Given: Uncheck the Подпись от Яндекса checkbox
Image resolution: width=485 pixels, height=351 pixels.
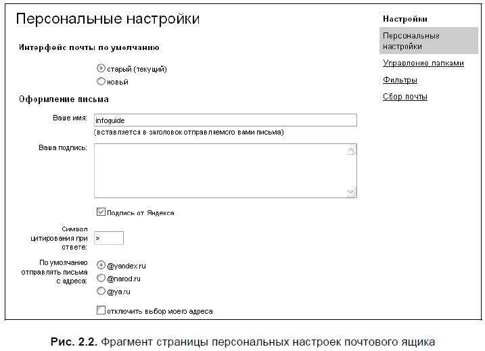Looking at the screenshot, I should tap(101, 212).
